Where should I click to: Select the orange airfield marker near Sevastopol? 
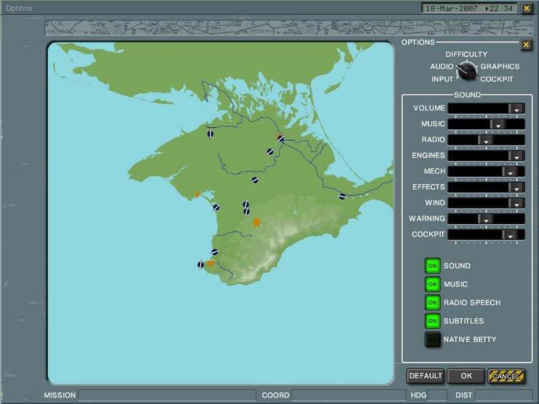211,263
